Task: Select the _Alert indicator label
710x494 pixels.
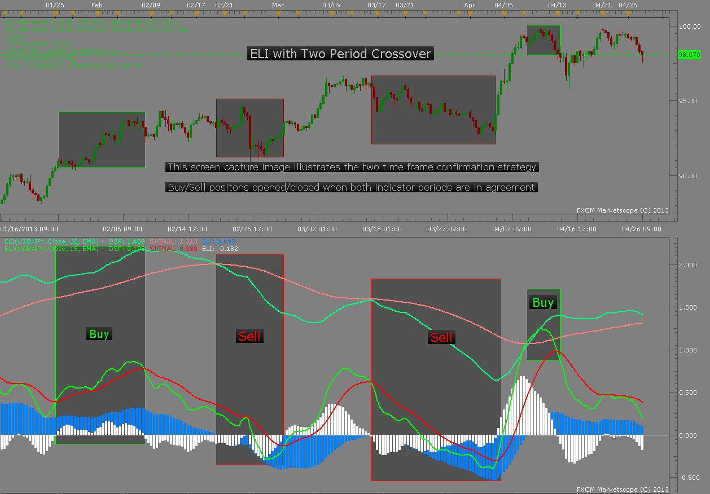Action: (x=14, y=37)
